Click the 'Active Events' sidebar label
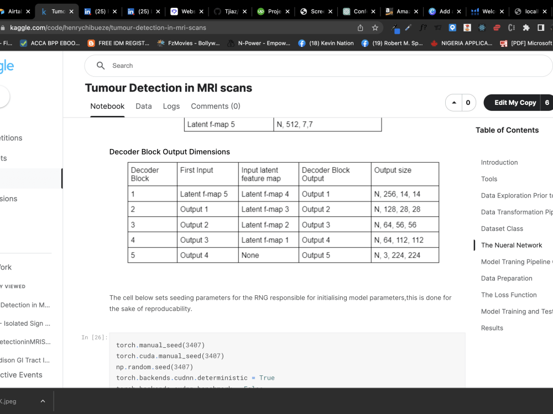 [x=21, y=375]
